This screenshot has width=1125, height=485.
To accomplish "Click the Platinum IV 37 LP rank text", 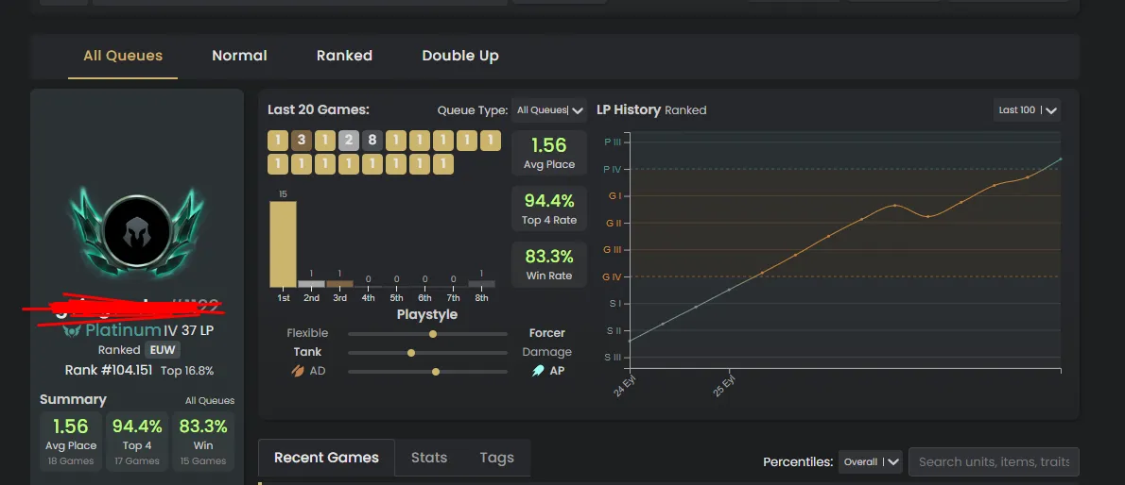I will (149, 330).
